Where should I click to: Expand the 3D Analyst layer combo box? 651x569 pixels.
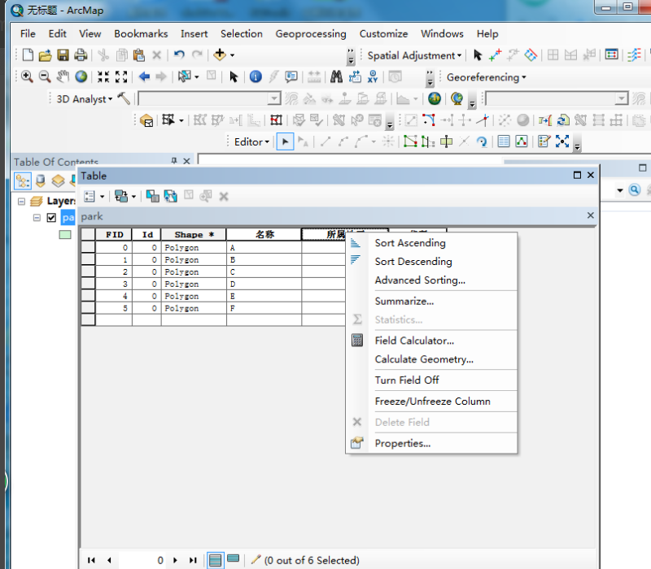pos(274,98)
